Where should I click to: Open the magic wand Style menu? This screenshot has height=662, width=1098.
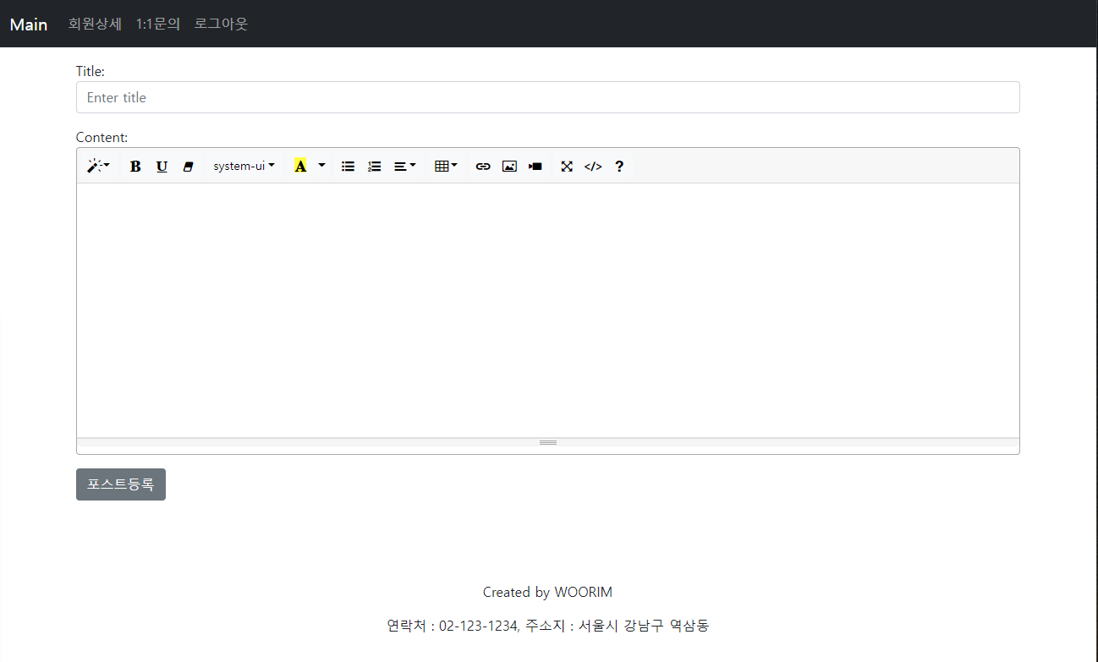(98, 166)
